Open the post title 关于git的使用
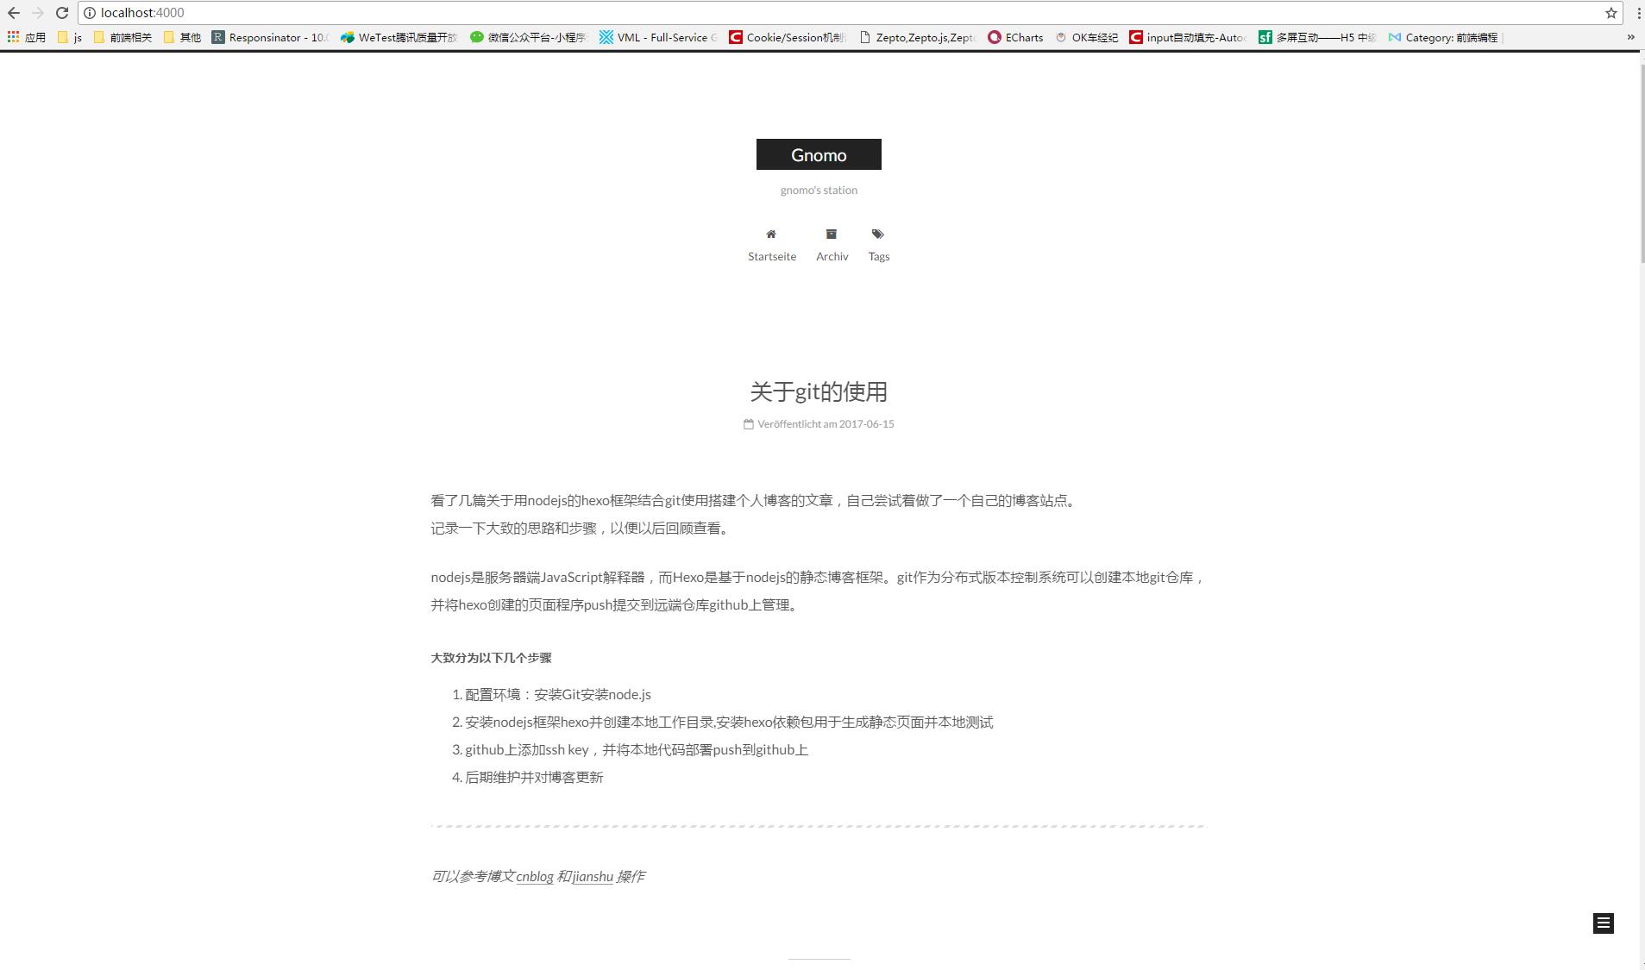The height and width of the screenshot is (970, 1645). 819,392
